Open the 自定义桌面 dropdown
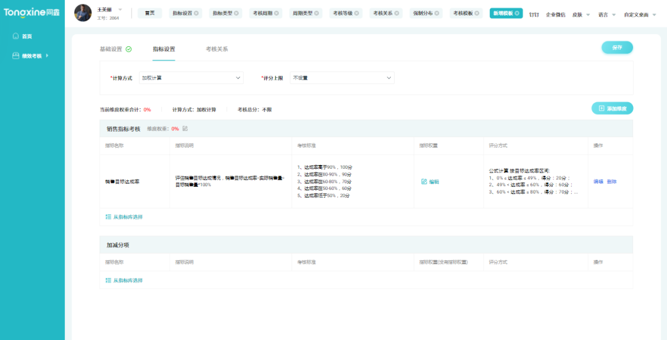667x340 pixels. [640, 14]
